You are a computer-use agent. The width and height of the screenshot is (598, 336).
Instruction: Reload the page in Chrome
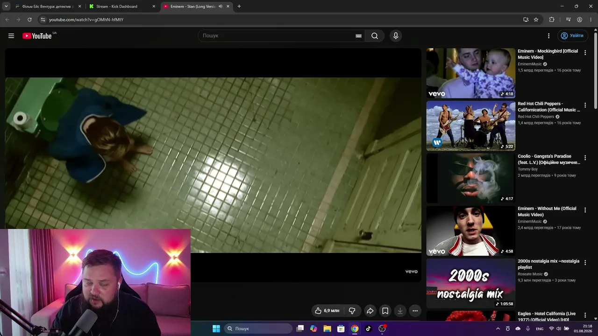(29, 20)
